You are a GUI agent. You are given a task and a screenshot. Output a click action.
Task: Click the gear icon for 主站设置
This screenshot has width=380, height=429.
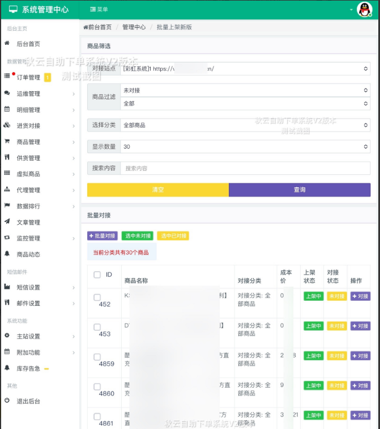(x=7, y=335)
